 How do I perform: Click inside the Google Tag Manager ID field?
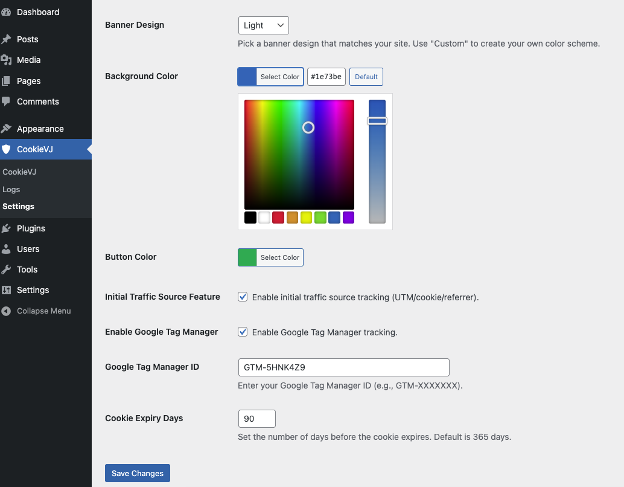pos(343,367)
